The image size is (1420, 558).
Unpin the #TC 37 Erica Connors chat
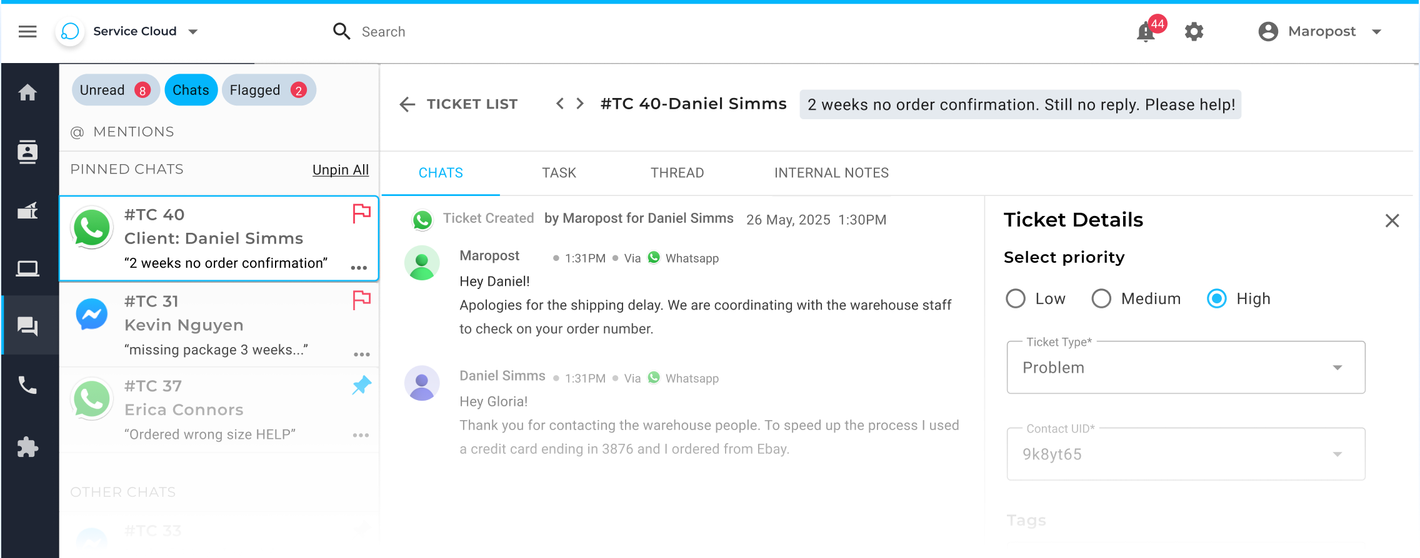tap(361, 386)
